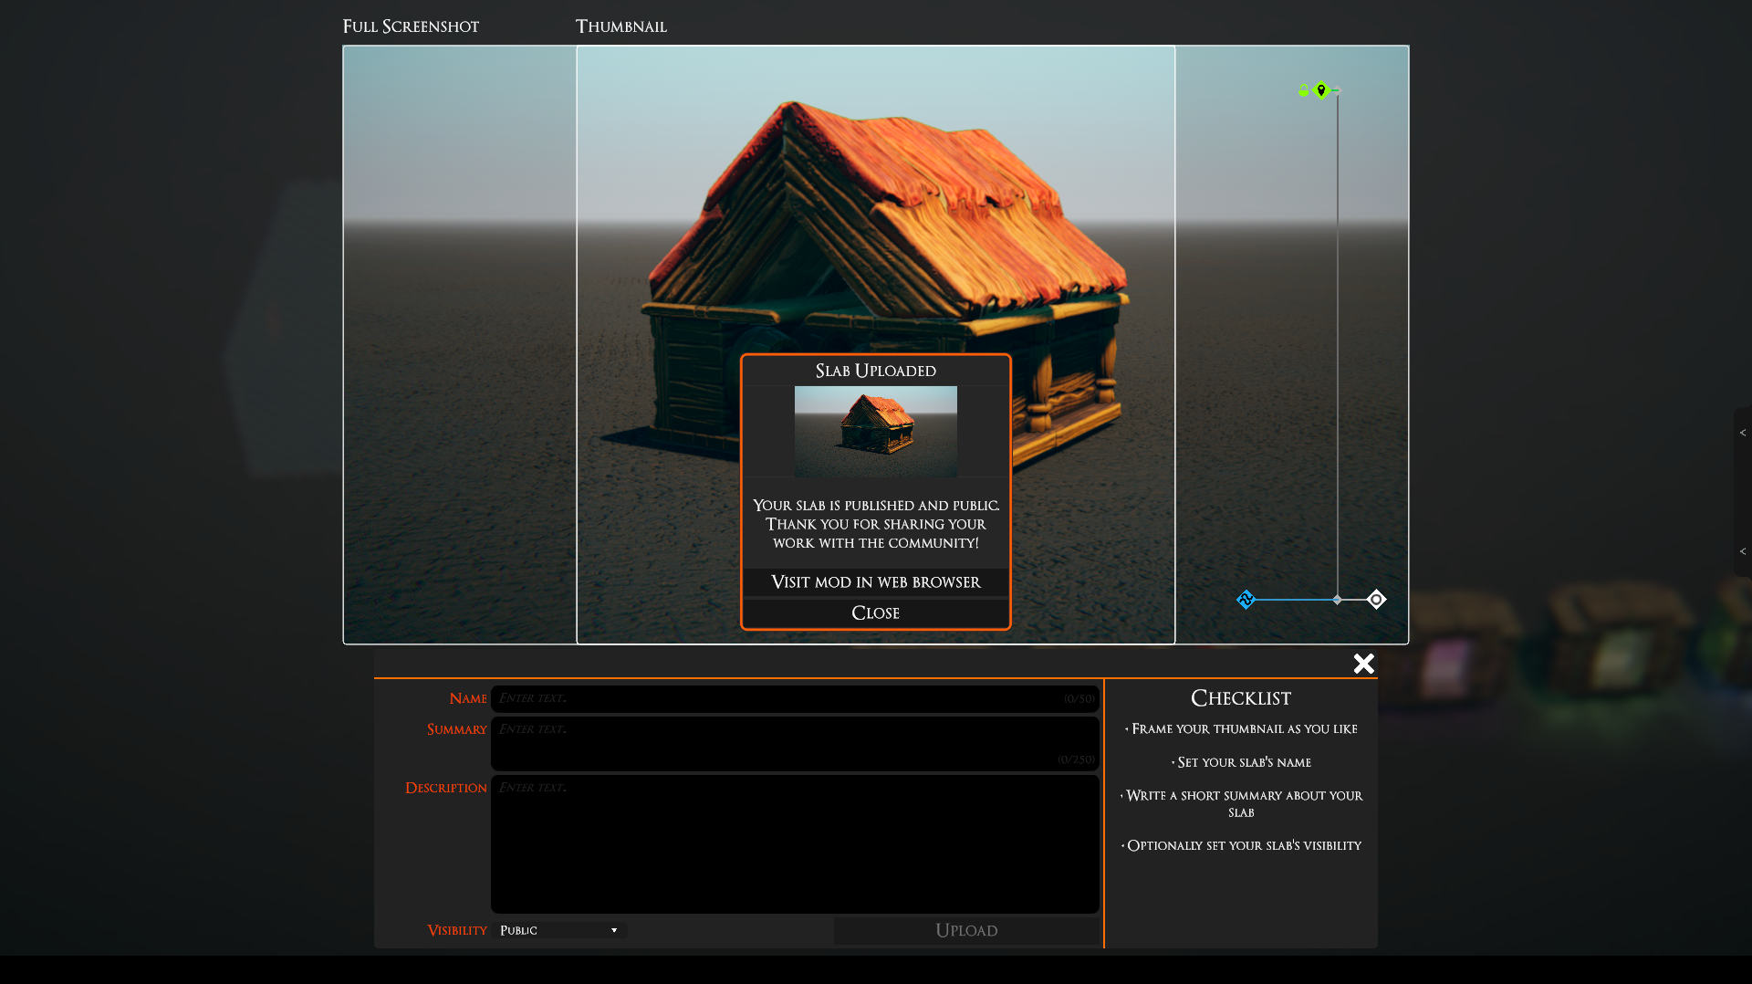Focus the Description text area
Screen dimensions: 1752x984
point(794,843)
